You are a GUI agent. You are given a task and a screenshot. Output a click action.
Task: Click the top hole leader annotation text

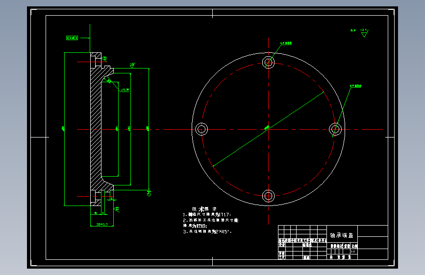(x=286, y=43)
